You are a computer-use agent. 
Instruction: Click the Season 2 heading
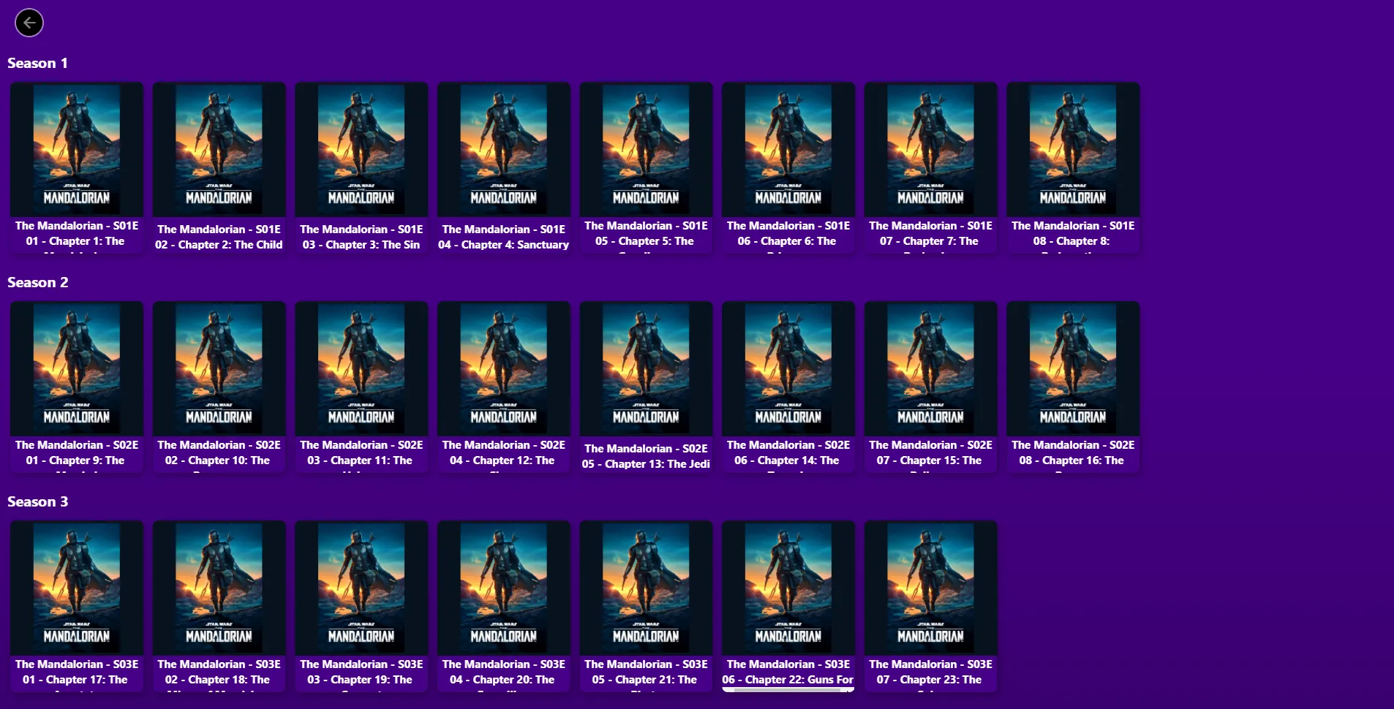coord(37,282)
